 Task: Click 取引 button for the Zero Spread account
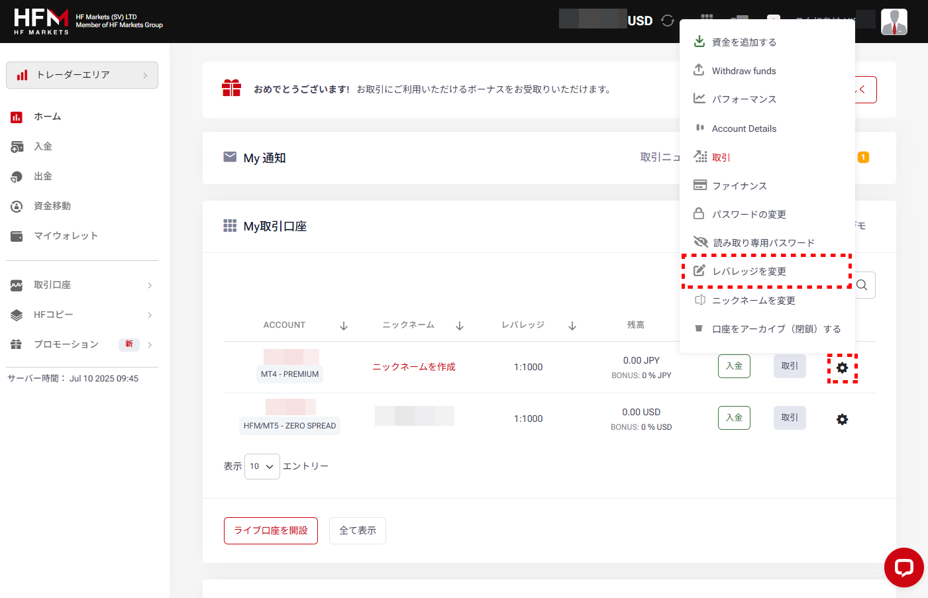pos(790,418)
